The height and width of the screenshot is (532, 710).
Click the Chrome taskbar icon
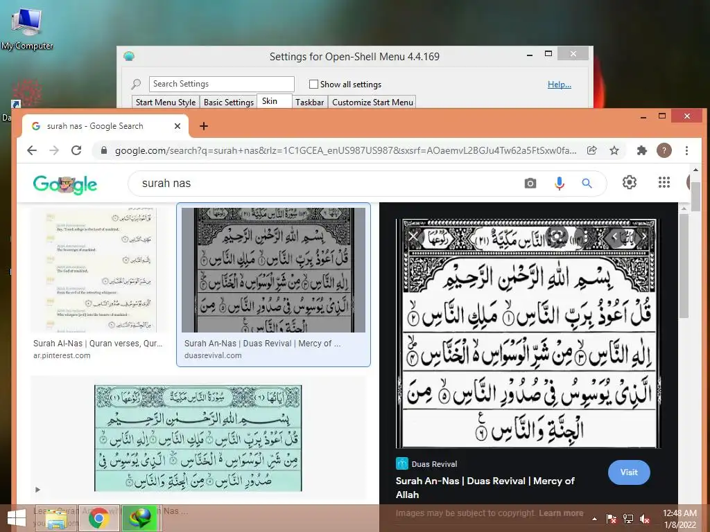[x=98, y=518]
